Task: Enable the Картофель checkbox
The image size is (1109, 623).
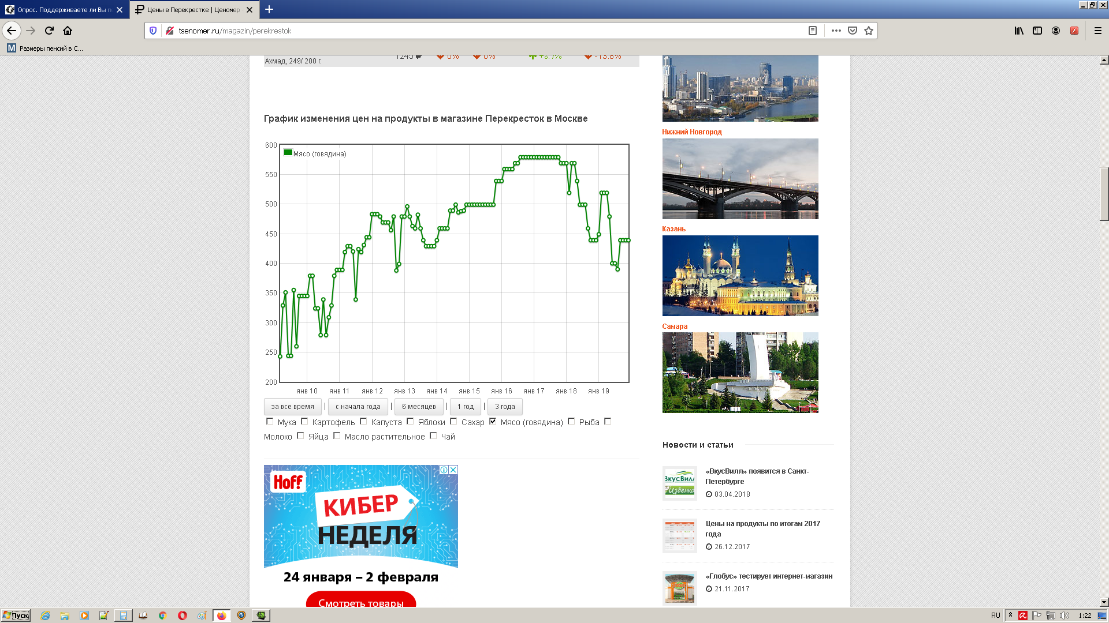Action: click(304, 421)
